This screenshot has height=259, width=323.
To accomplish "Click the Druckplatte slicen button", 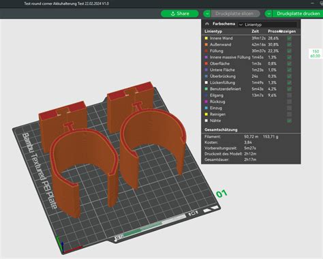I will (x=235, y=14).
